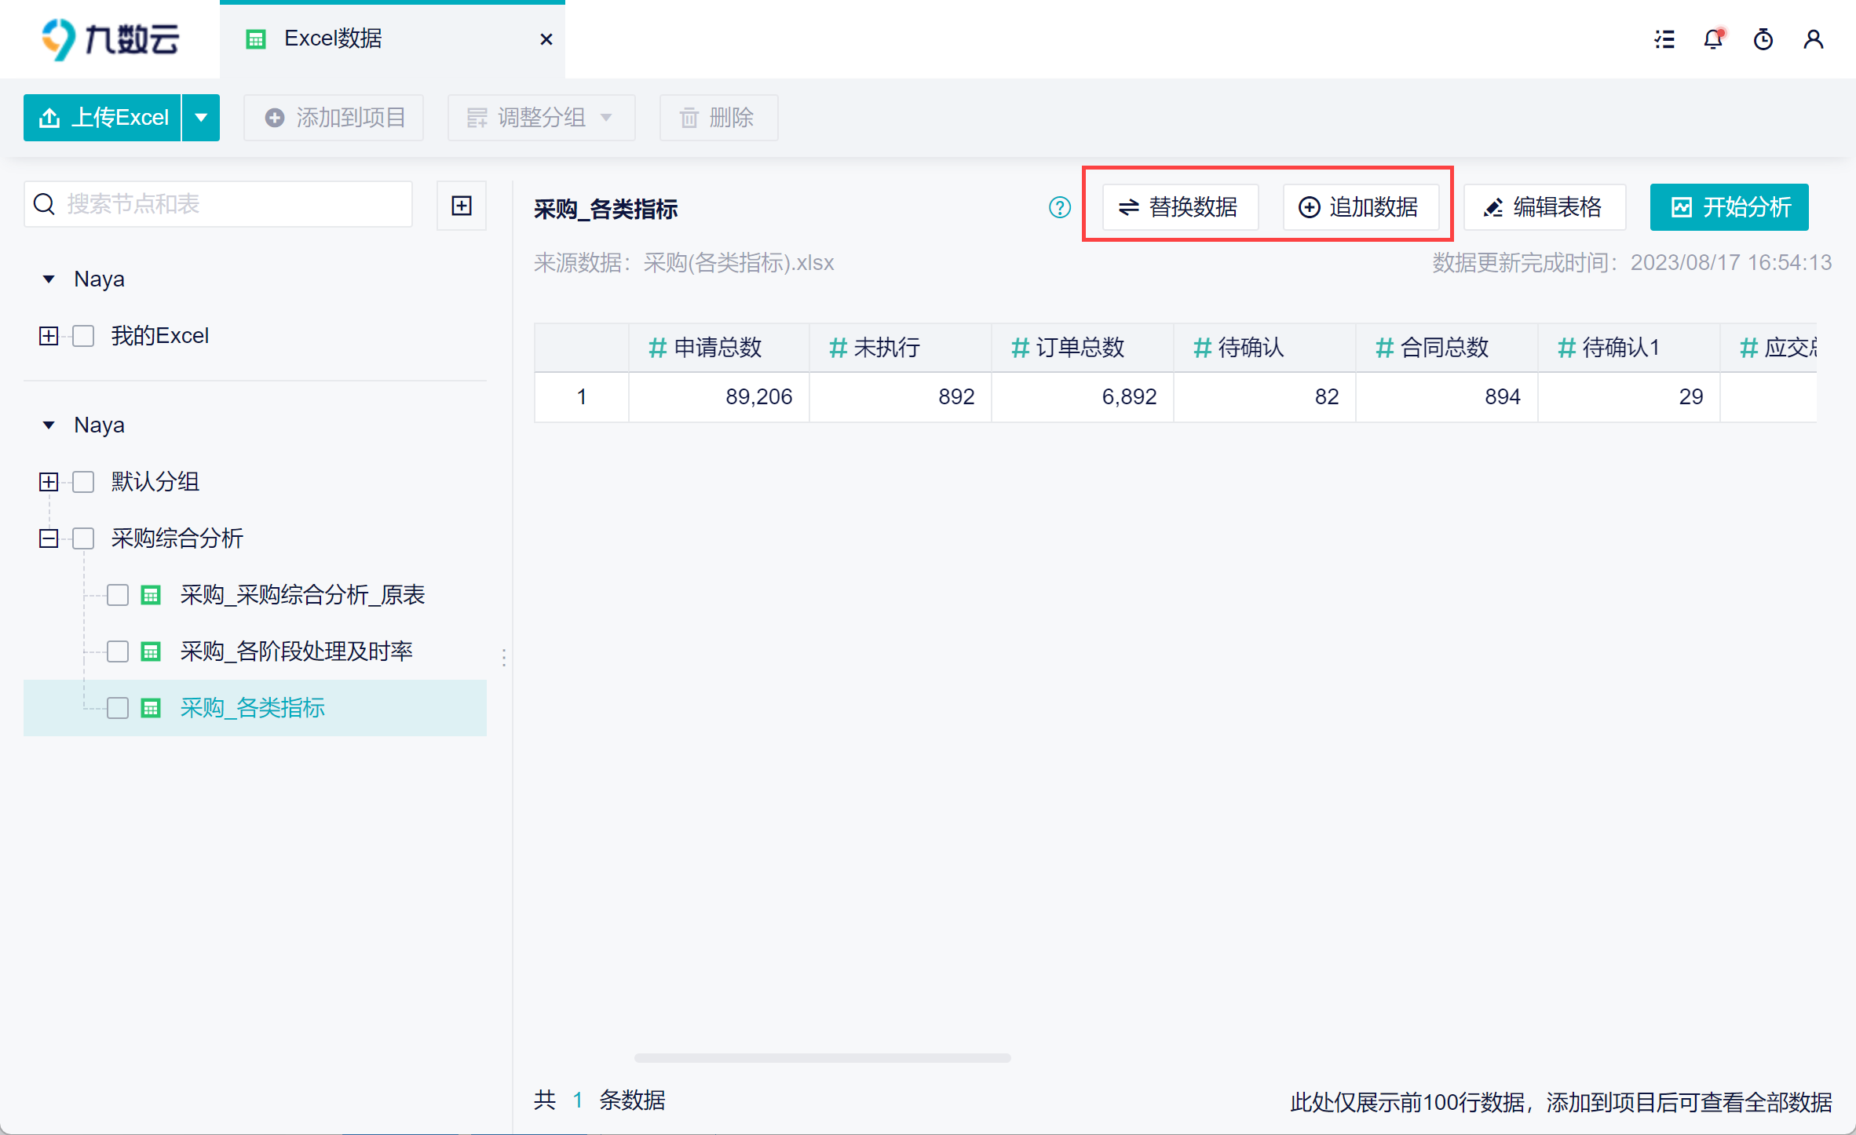The height and width of the screenshot is (1135, 1856).
Task: Click the task list icon in header
Action: point(1664,39)
